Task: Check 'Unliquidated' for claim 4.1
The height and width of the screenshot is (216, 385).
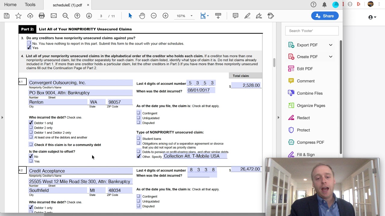Action: click(x=138, y=118)
